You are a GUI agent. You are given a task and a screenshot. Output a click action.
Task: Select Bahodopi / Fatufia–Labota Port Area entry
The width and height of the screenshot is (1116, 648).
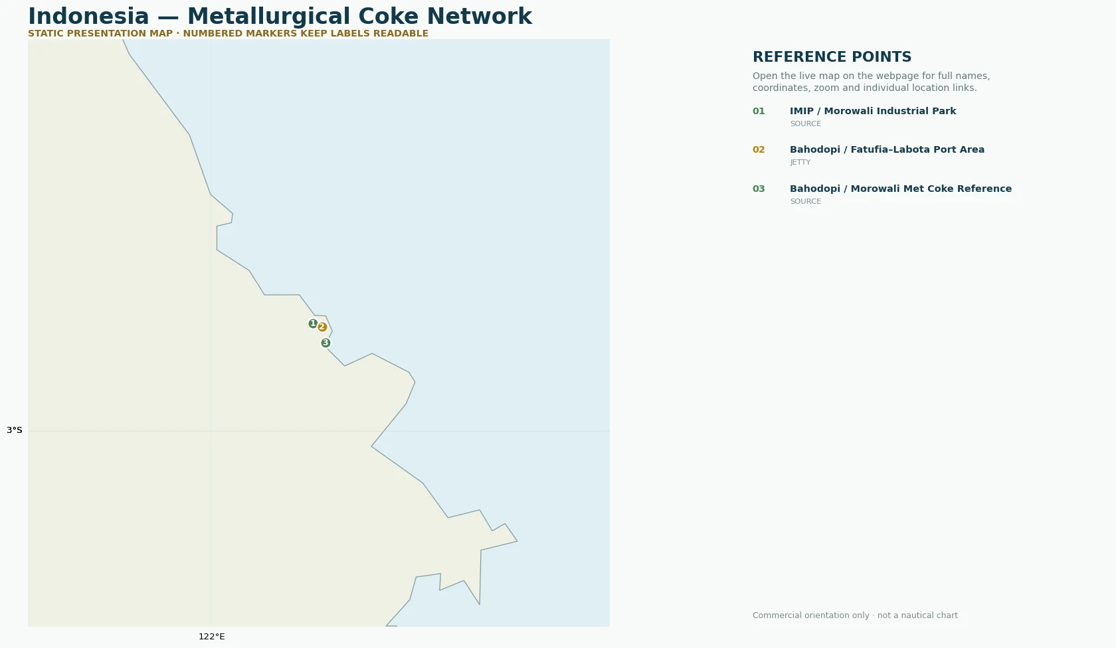887,150
